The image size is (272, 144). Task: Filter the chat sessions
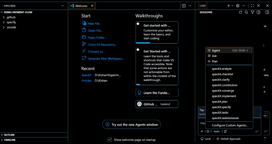tap(252, 12)
